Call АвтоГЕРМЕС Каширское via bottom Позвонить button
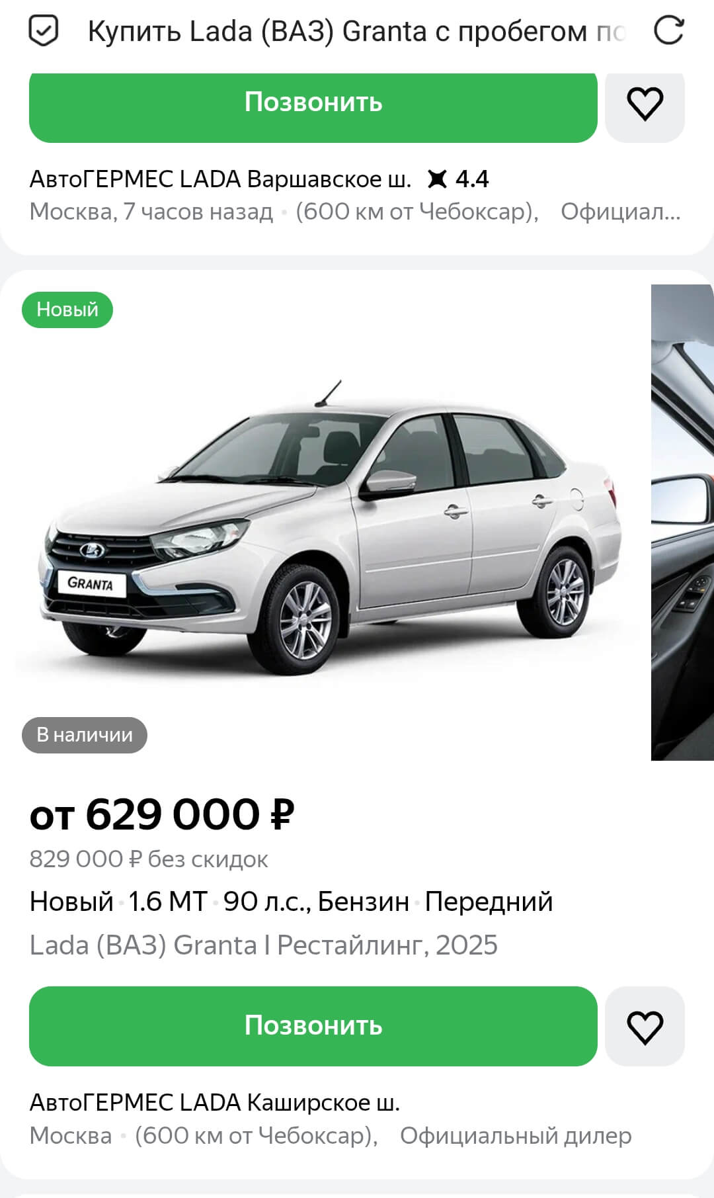This screenshot has height=1198, width=714. coord(313,1026)
